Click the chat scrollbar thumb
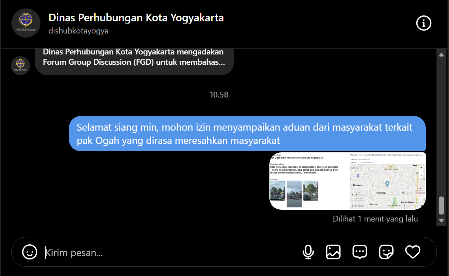 (442, 205)
